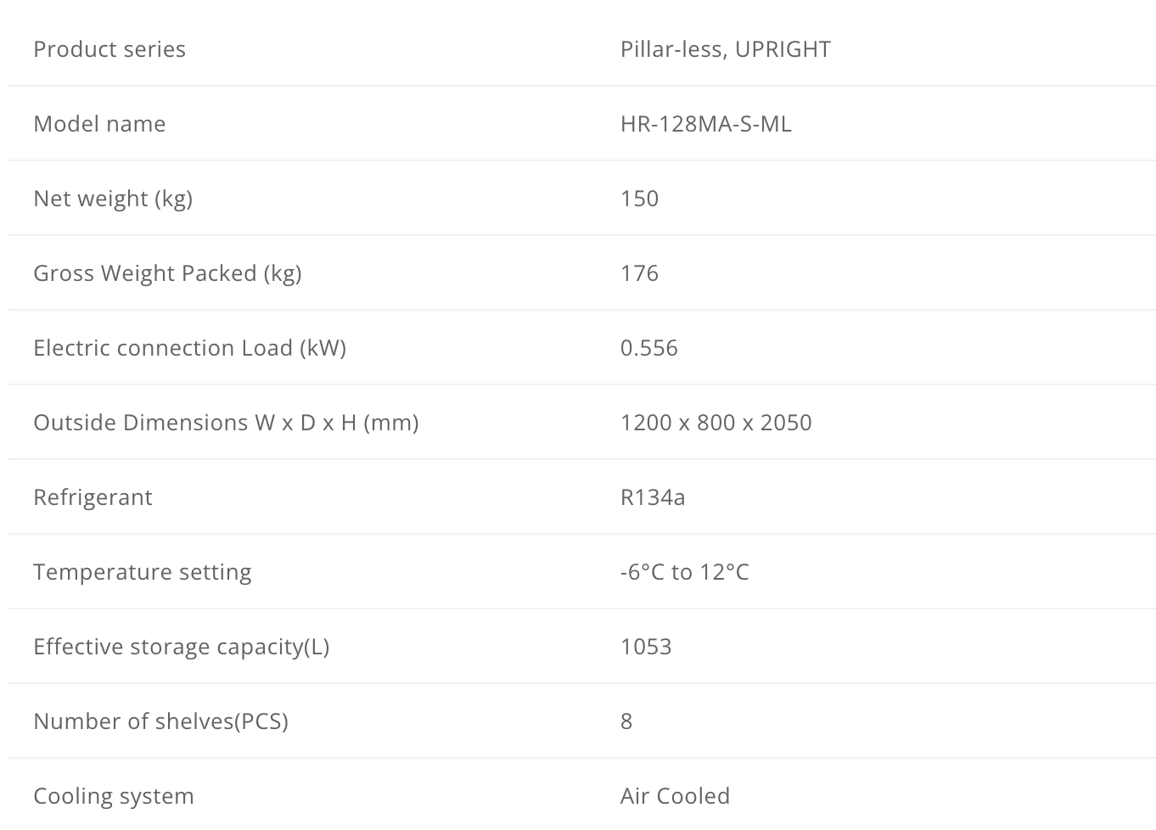The image size is (1156, 830).
Task: Click the storage capacity value 1053
Action: pos(645,647)
